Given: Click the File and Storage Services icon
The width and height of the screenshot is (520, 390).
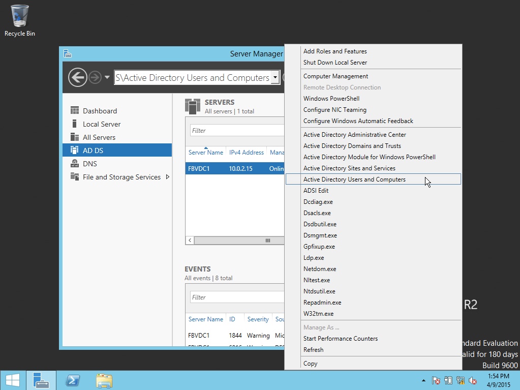Looking at the screenshot, I should [x=75, y=176].
